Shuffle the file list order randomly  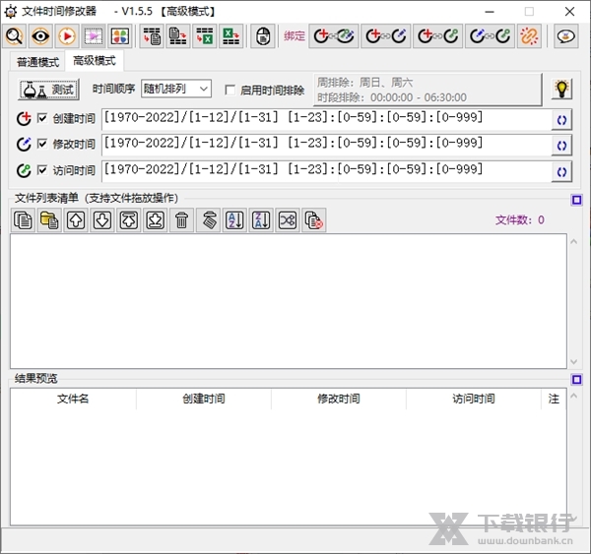click(288, 220)
